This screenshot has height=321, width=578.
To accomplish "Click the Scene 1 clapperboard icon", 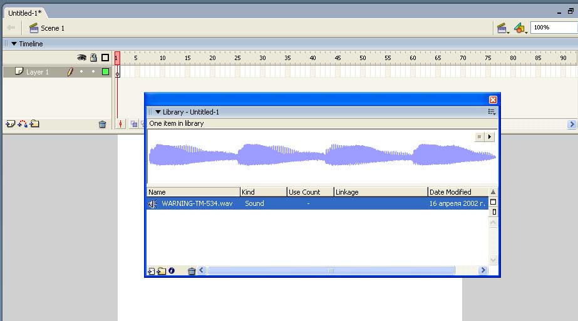I will (34, 28).
